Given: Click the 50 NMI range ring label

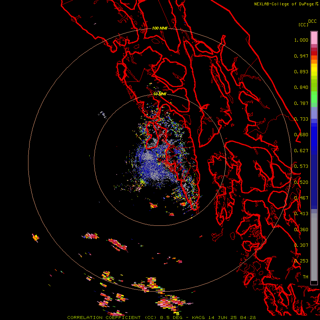Looking at the screenshot, I should pyautogui.click(x=160, y=94).
